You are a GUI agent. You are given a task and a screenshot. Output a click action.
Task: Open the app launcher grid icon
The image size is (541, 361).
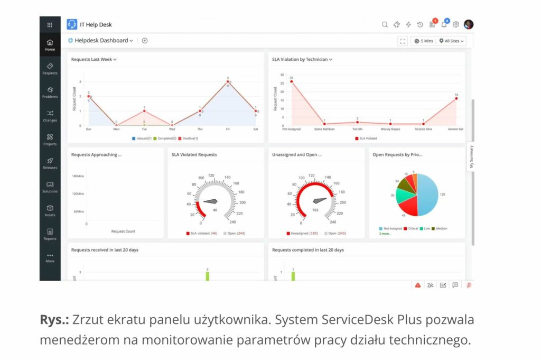(x=50, y=25)
